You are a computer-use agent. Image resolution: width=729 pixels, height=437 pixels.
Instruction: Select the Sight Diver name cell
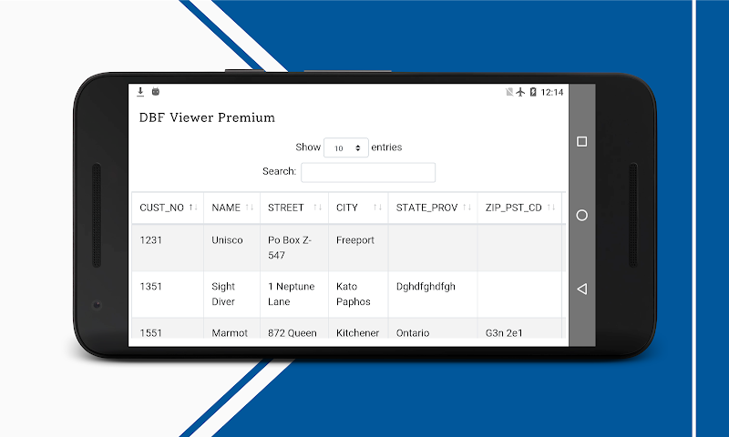click(232, 294)
